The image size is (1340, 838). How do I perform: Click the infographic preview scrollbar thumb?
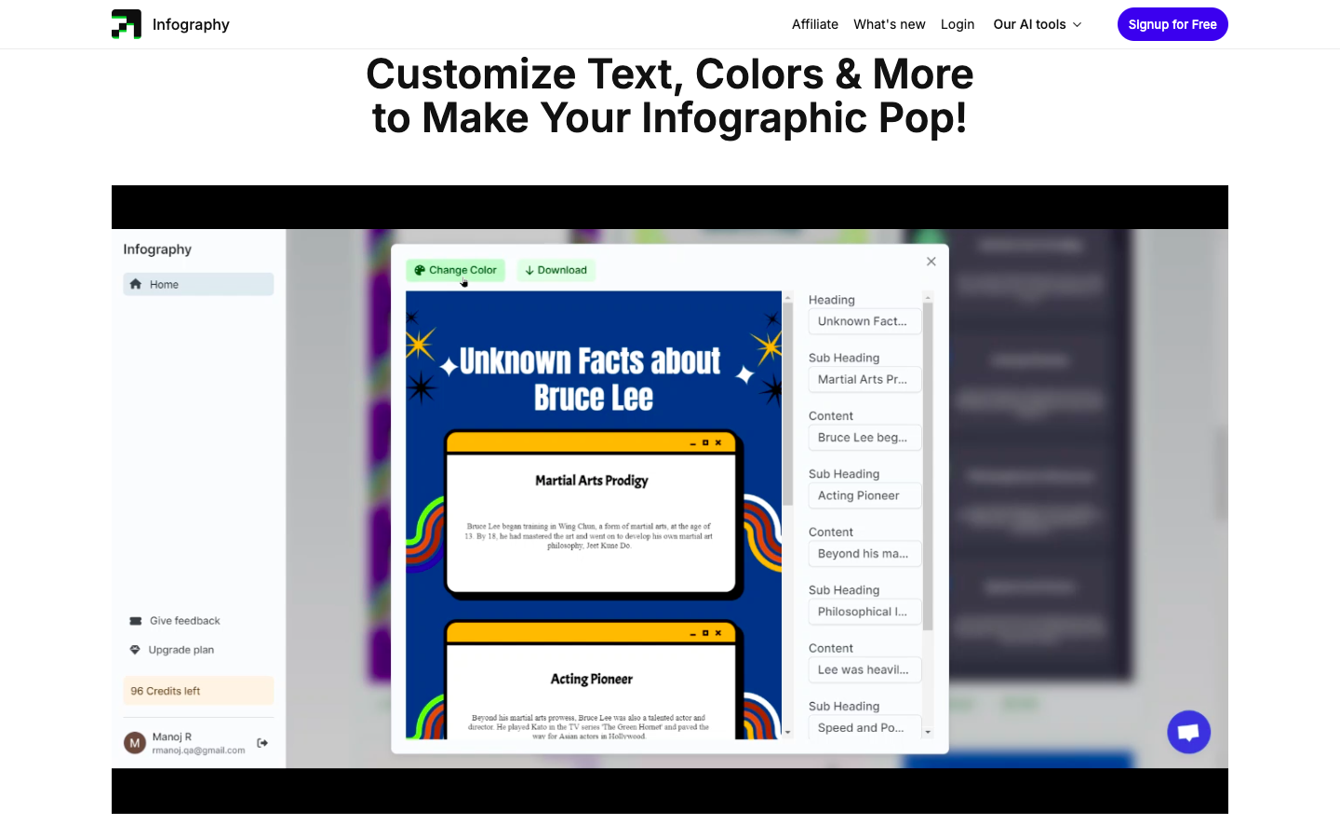tap(788, 404)
